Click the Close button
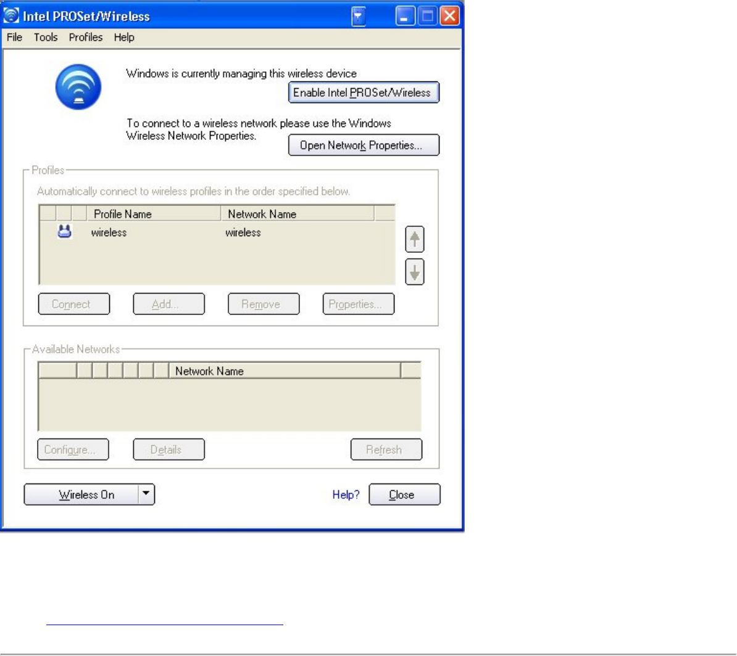The width and height of the screenshot is (737, 656). 405,494
